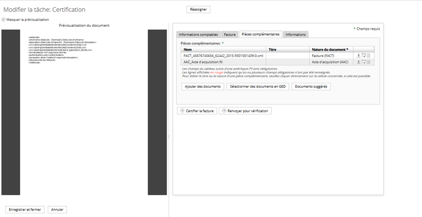Click the middle preview icon in AAC row

click(x=364, y=62)
